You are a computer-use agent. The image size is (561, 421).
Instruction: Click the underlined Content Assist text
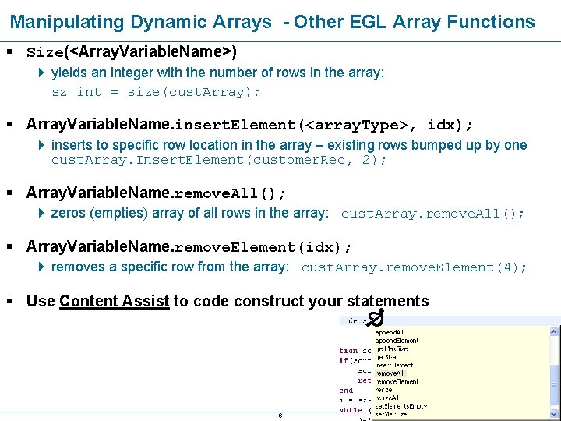coord(114,301)
